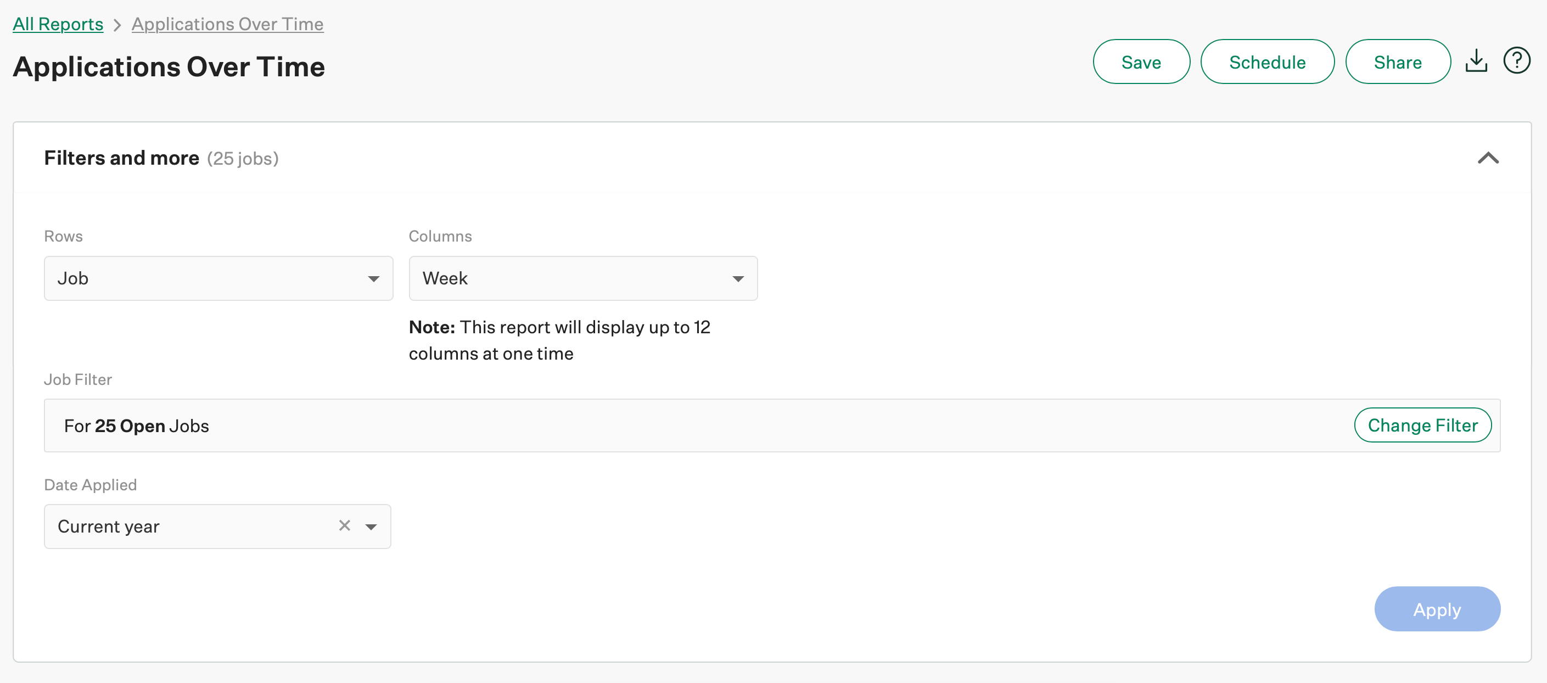1547x683 pixels.
Task: Open the Rows dropdown showing Job
Action: tap(218, 278)
